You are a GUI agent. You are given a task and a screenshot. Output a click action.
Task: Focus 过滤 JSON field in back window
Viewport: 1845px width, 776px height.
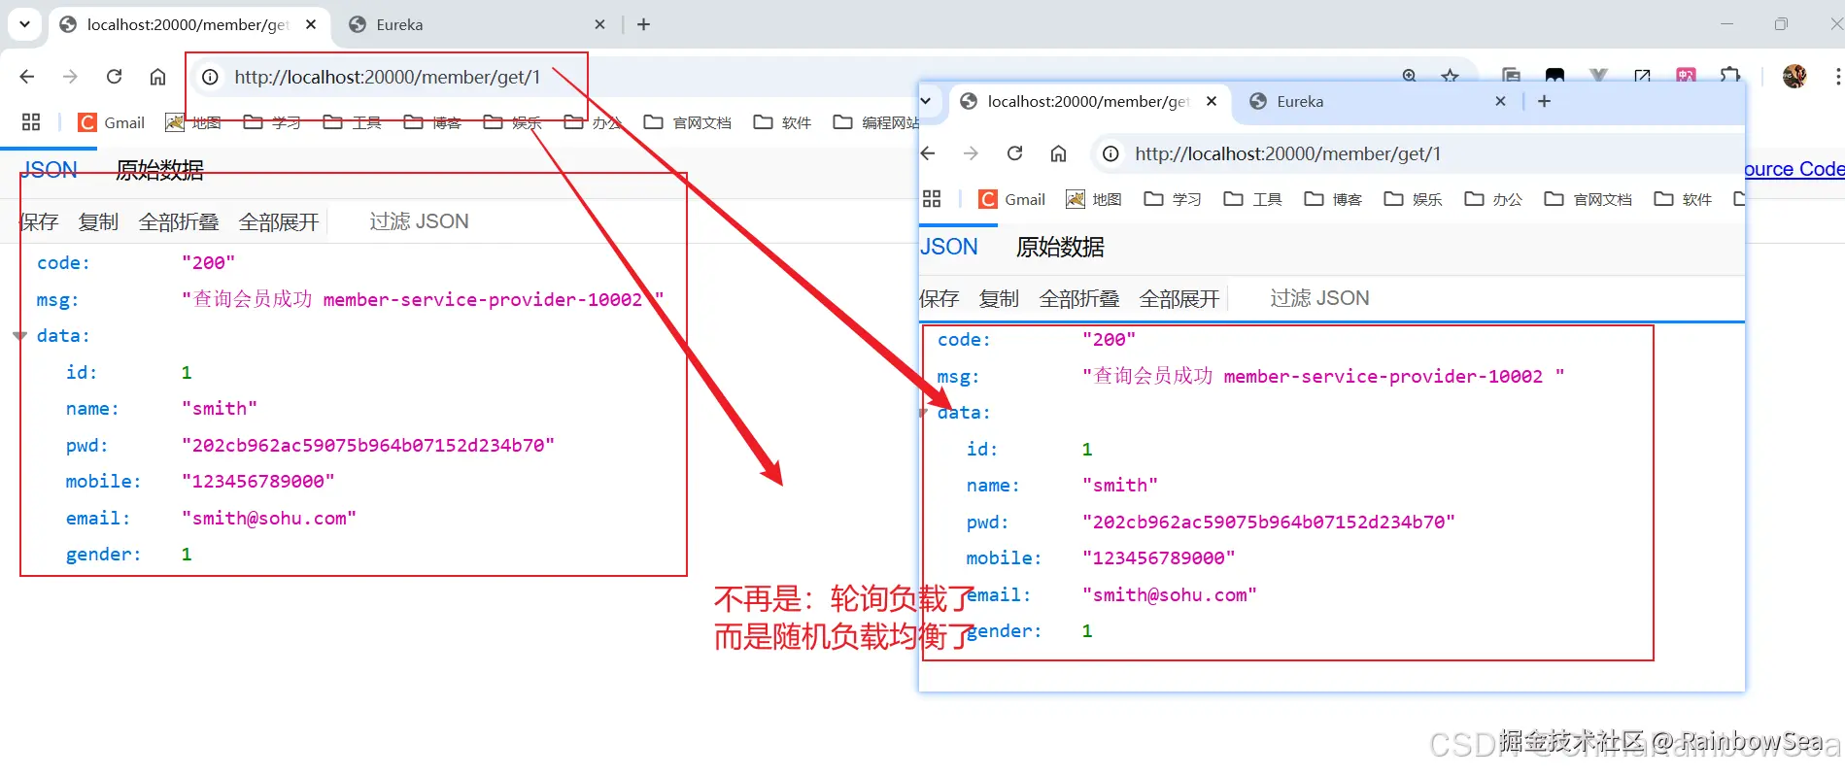click(419, 222)
